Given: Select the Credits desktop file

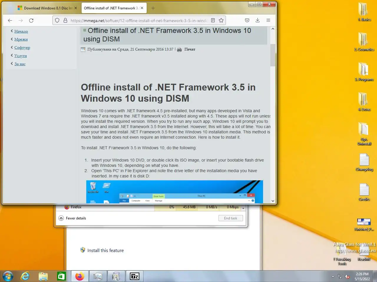Looking at the screenshot, I should (364, 192).
